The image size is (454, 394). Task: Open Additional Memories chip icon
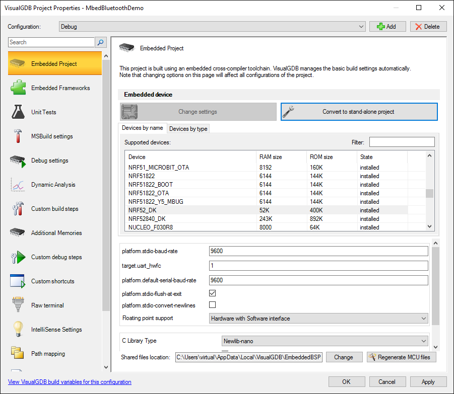point(17,232)
